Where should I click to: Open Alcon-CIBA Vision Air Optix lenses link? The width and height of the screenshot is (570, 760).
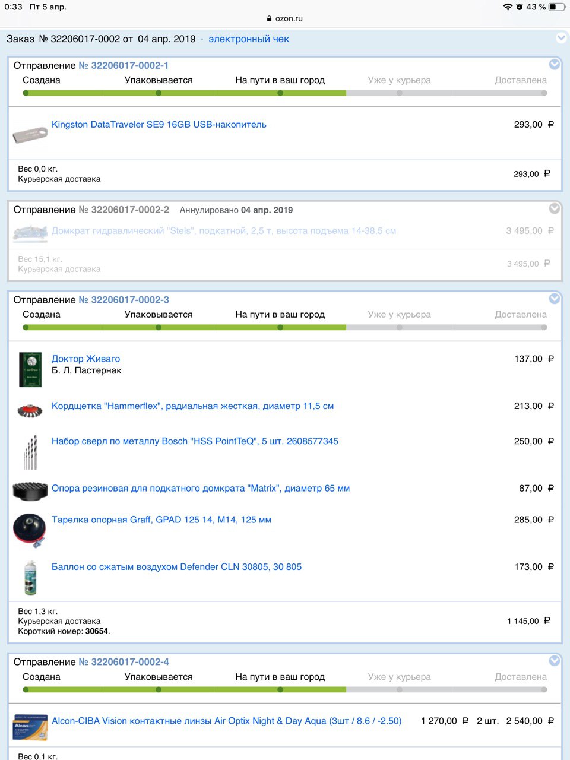227,721
